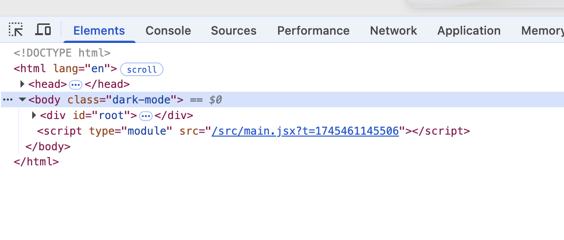Viewport: 564px width, 240px height.
Task: Switch to the Console tab
Action: click(x=168, y=31)
